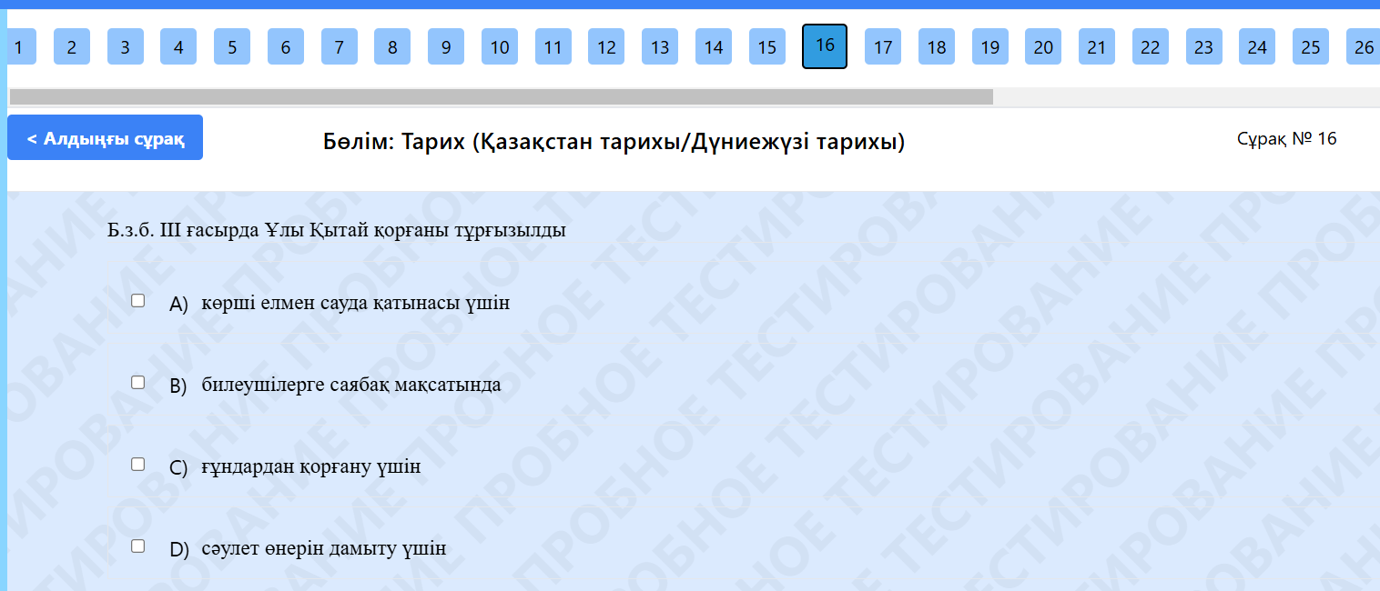1380x591 pixels.
Task: Click the 'Бөлім: Тарих' section heading
Action: pos(614,142)
